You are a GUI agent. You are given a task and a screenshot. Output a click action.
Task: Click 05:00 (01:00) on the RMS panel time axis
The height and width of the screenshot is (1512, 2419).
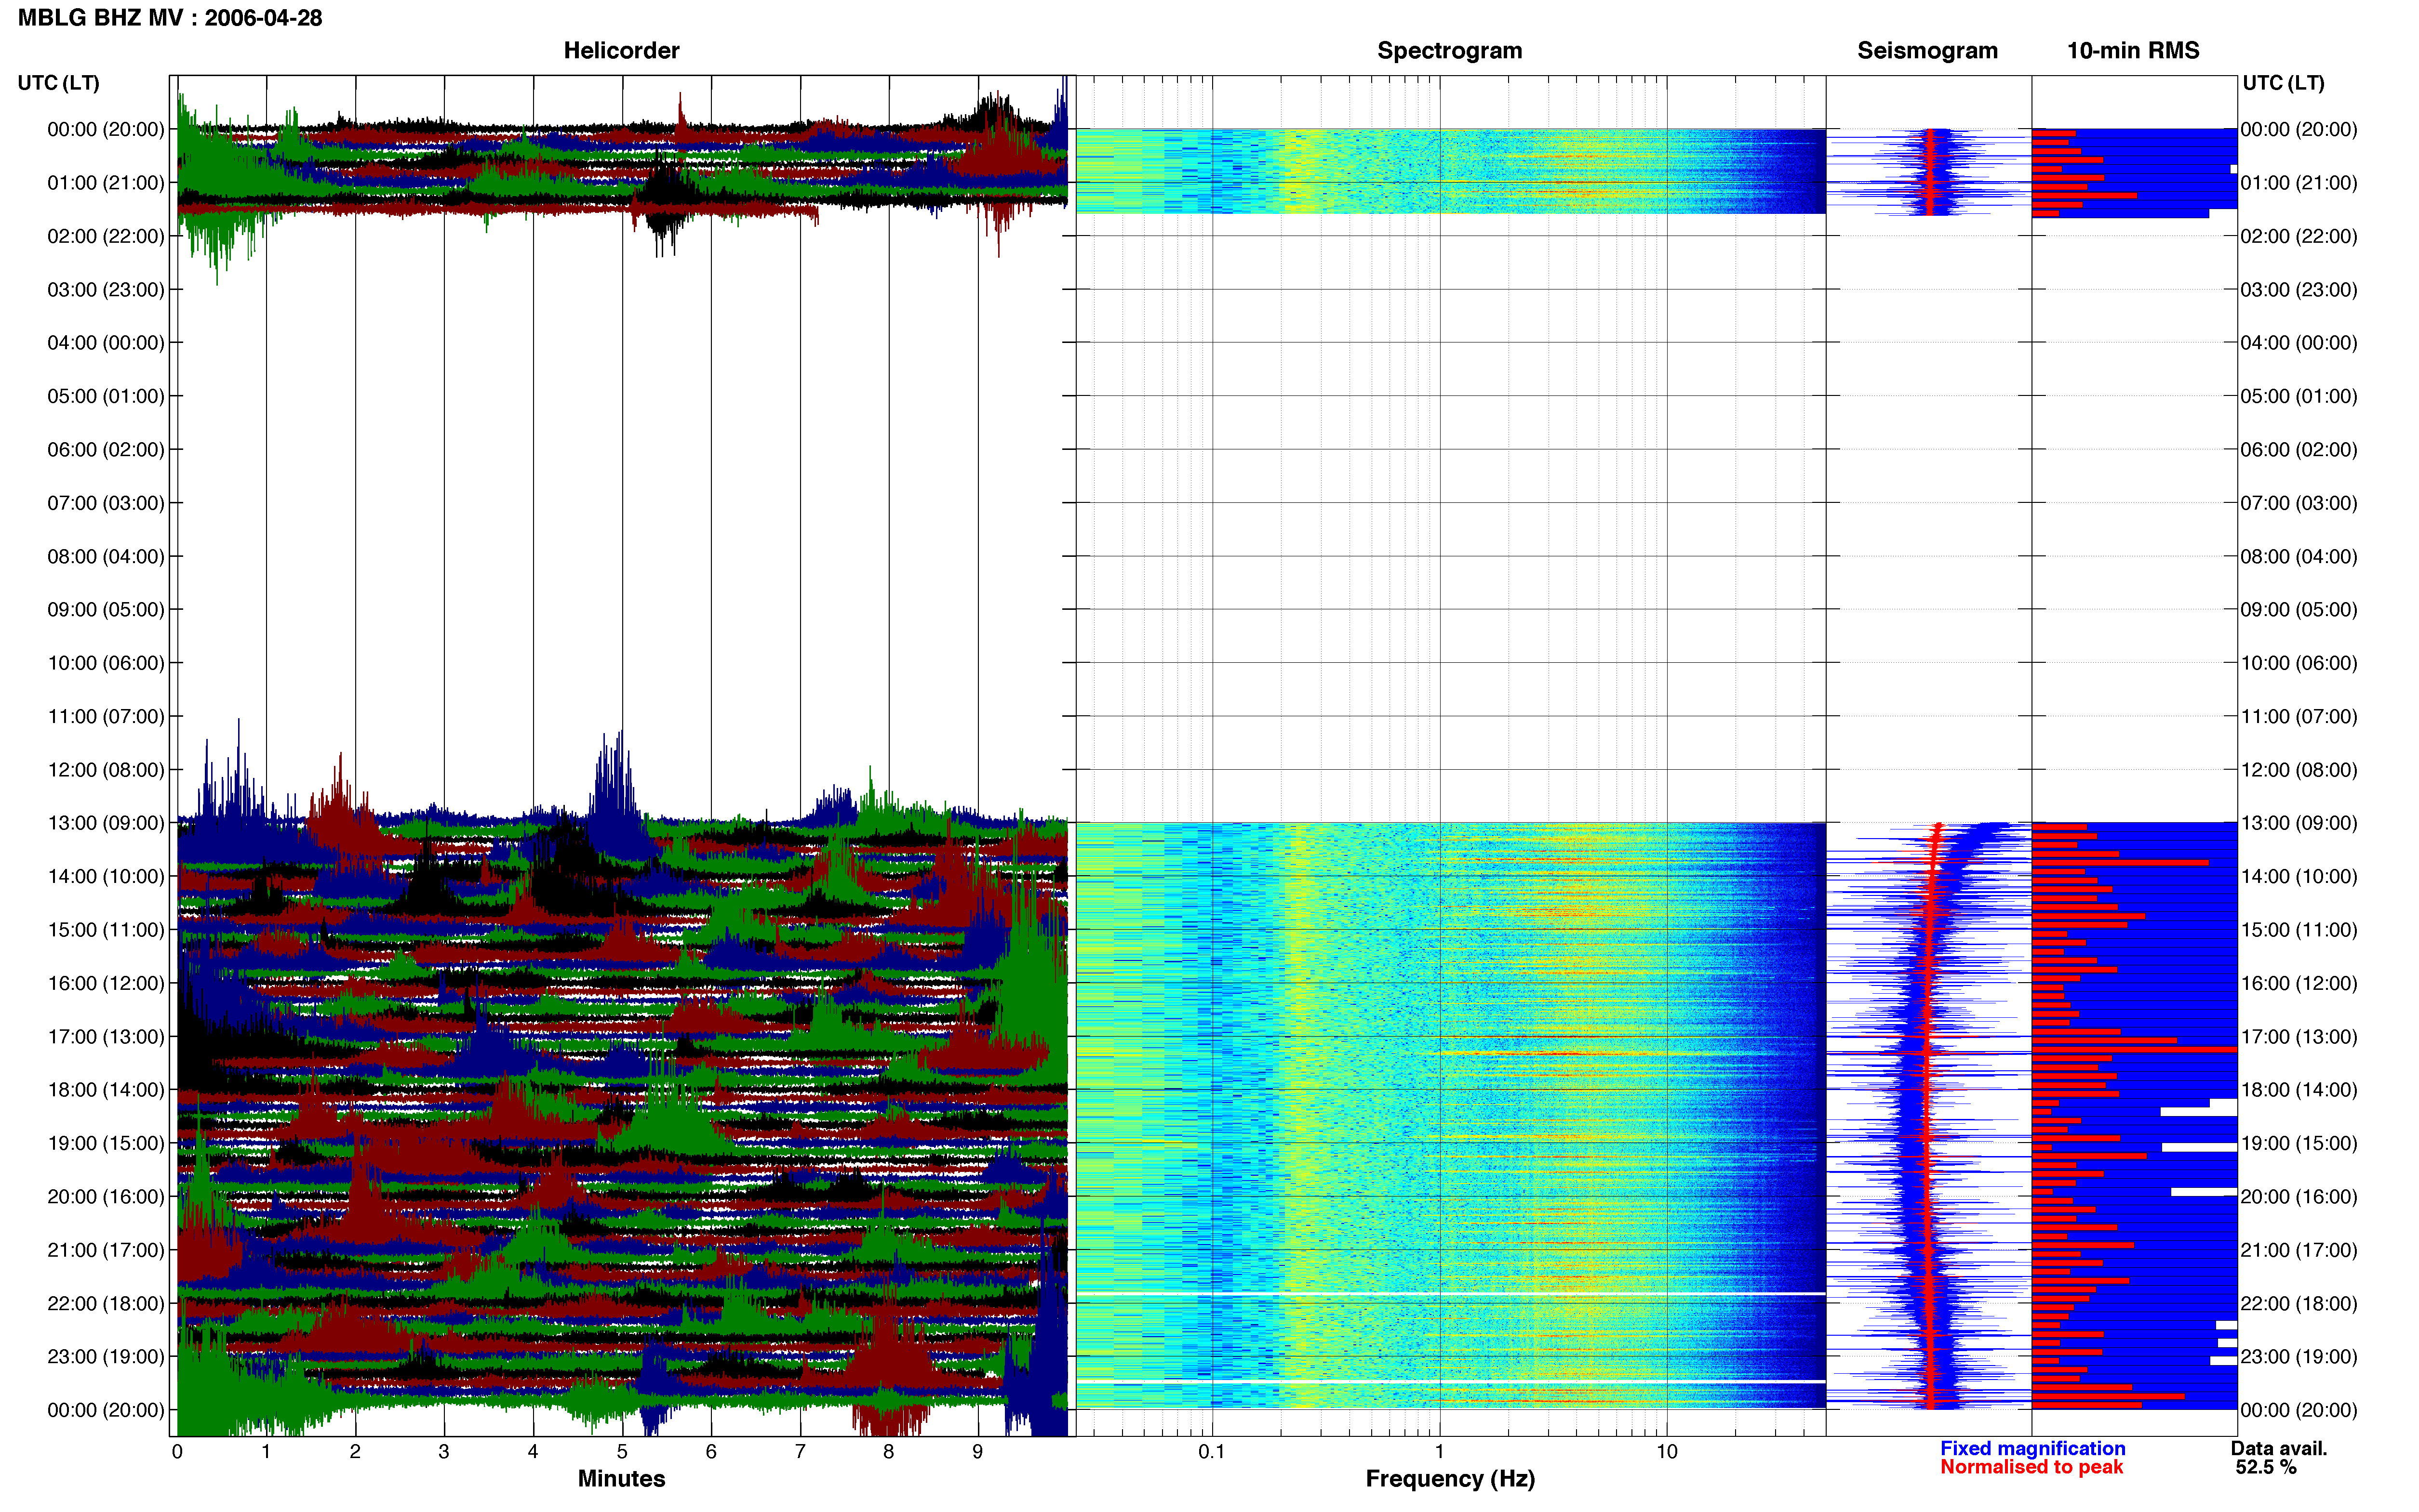pos(2299,396)
